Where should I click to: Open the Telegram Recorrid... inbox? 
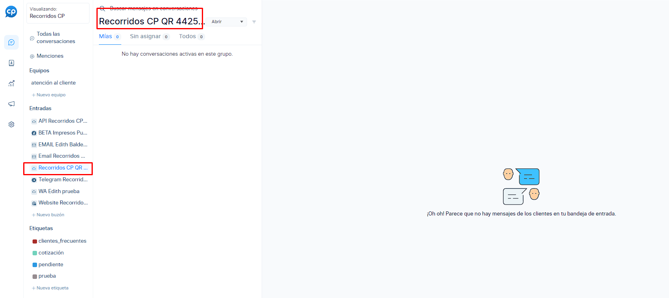[63, 180]
